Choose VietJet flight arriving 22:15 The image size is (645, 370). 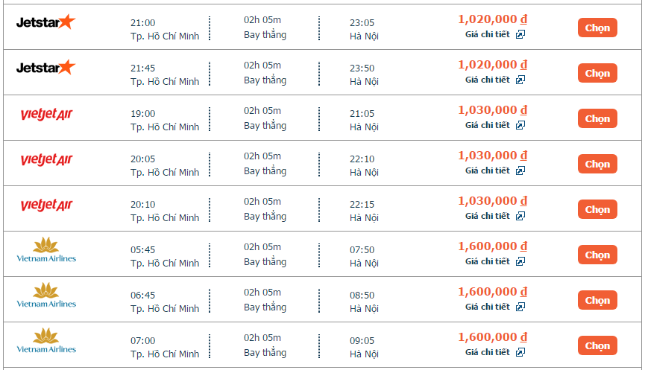coord(597,209)
